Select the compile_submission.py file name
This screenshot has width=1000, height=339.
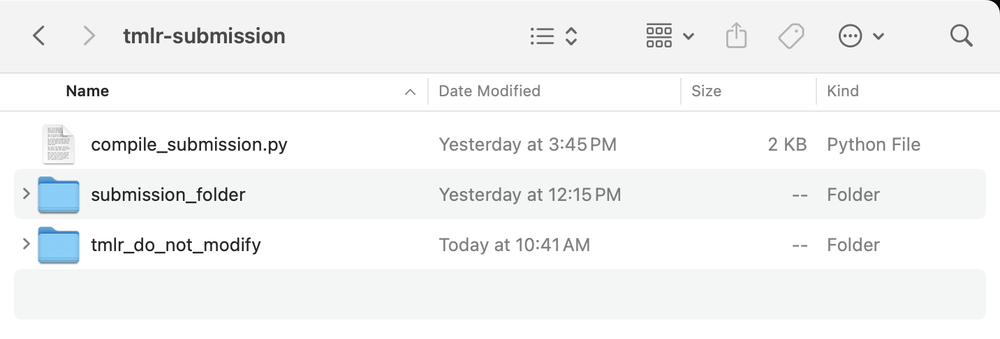click(x=189, y=144)
